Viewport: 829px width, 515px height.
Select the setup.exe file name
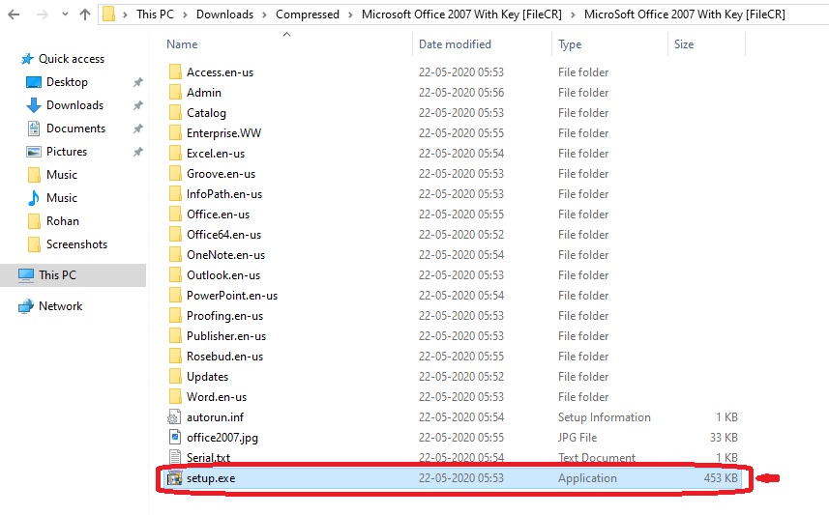coord(211,478)
